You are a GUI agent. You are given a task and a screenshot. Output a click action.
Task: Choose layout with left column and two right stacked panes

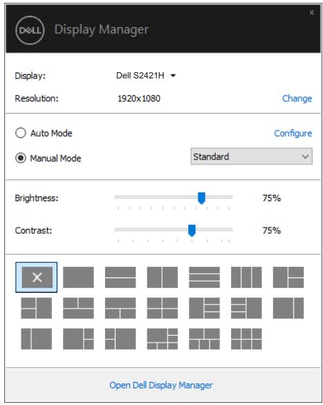point(288,277)
